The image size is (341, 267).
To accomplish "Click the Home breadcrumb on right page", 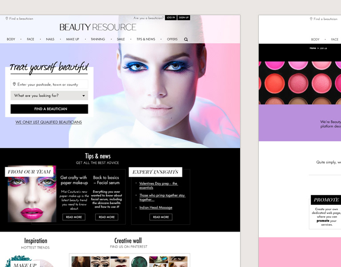I will click(x=313, y=48).
